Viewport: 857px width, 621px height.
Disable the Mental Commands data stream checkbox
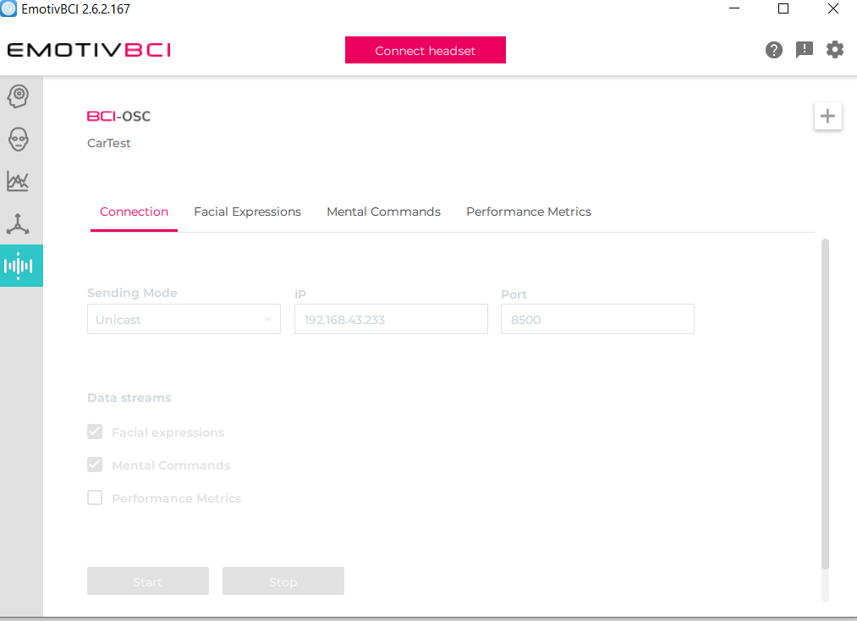pyautogui.click(x=95, y=464)
